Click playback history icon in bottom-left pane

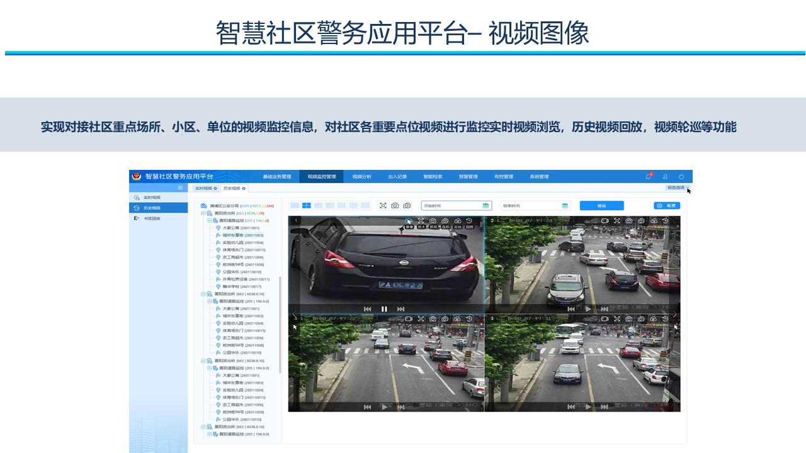point(469,319)
